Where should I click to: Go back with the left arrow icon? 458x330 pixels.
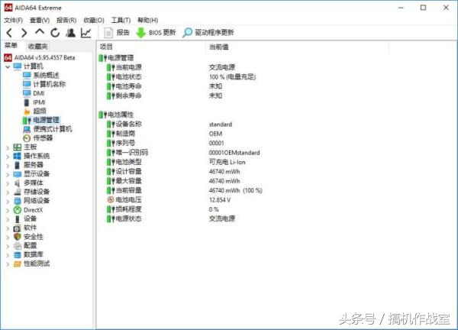(x=9, y=33)
